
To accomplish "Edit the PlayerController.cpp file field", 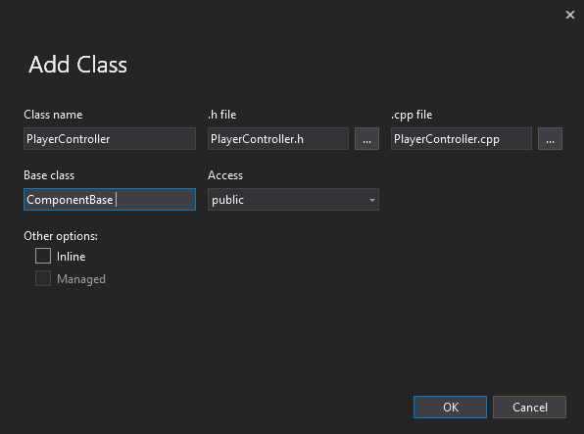I will [x=462, y=139].
